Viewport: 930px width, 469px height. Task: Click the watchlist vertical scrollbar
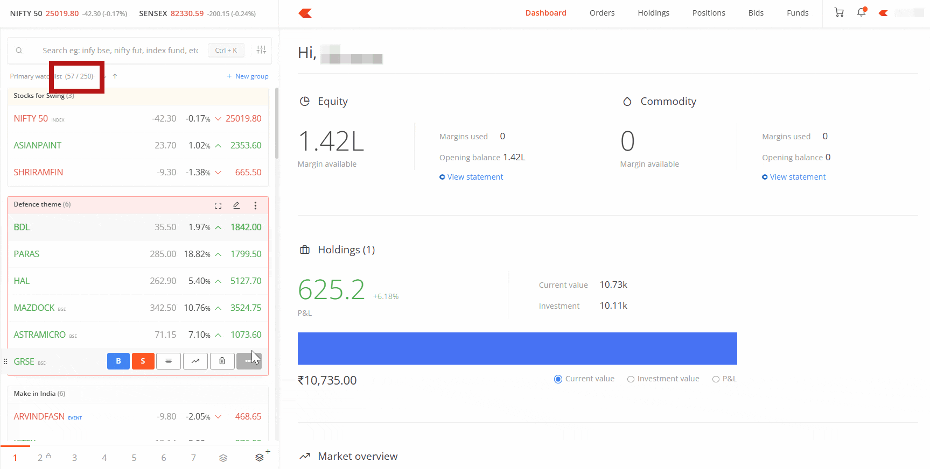(x=277, y=124)
